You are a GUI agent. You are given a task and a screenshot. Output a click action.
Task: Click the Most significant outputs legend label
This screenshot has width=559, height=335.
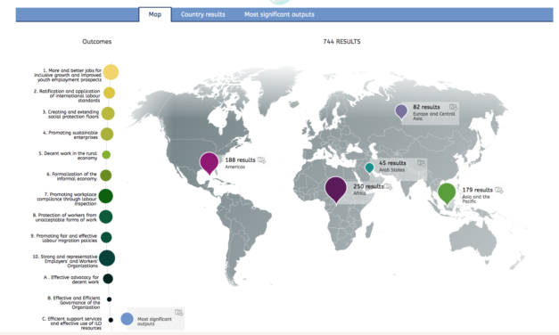[x=154, y=321]
